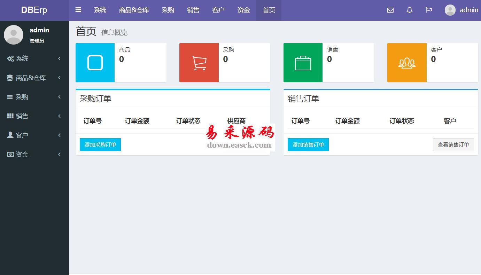
Task: Click the 查看销售订单 button
Action: (453, 144)
